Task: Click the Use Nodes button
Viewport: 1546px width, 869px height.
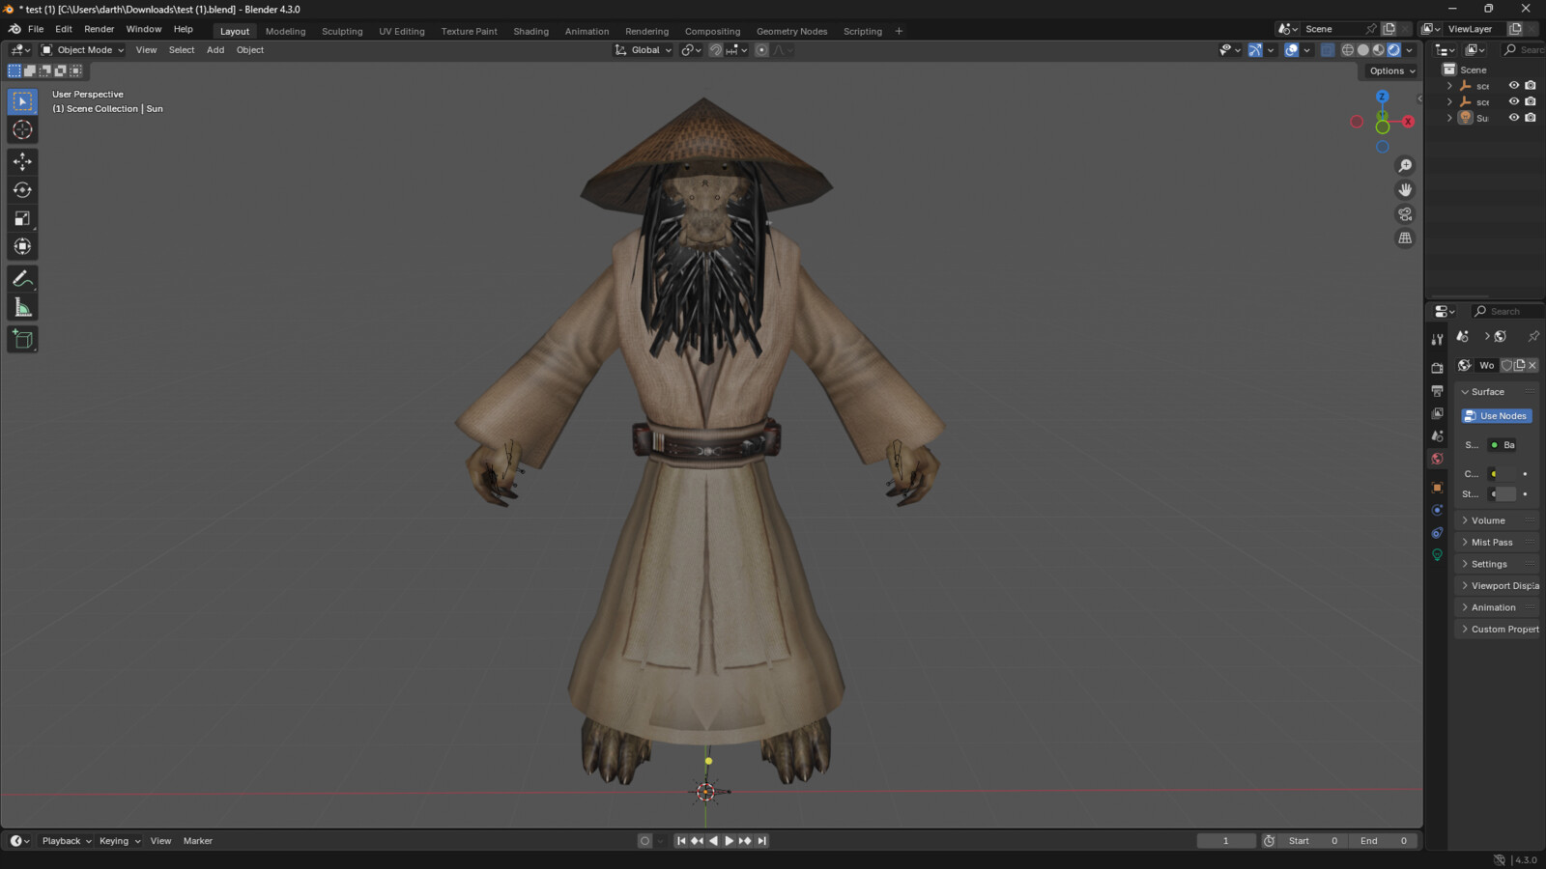Action: click(1497, 416)
